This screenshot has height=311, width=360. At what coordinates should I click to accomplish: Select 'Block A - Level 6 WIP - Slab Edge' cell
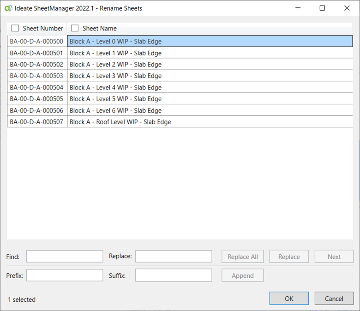(210, 110)
